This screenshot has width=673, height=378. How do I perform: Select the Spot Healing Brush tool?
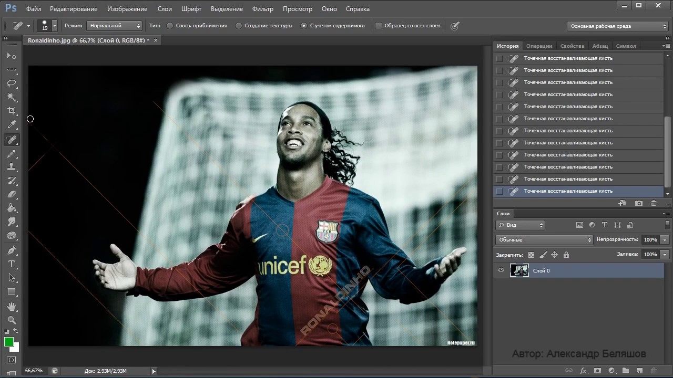click(12, 140)
